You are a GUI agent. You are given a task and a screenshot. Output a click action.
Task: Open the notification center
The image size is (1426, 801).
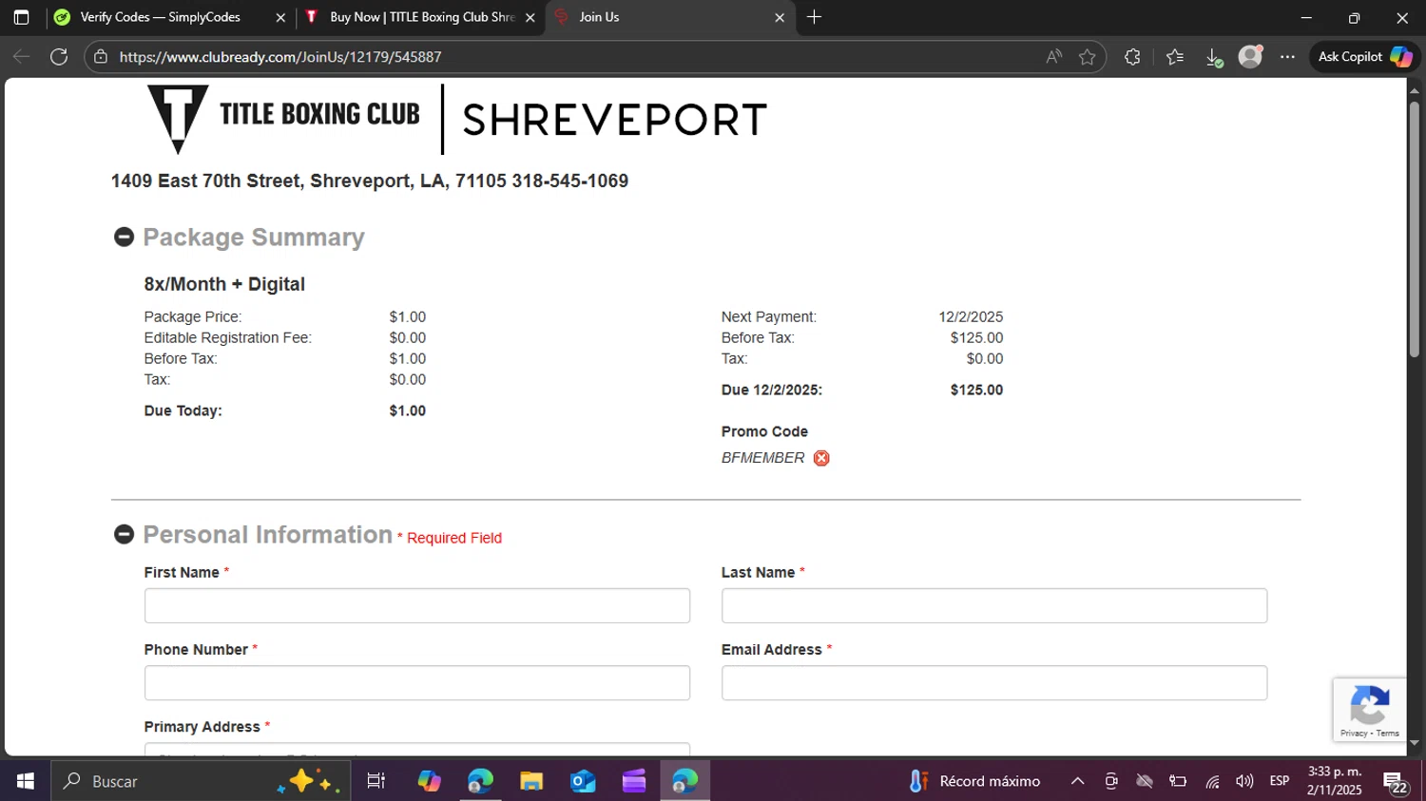point(1396,783)
